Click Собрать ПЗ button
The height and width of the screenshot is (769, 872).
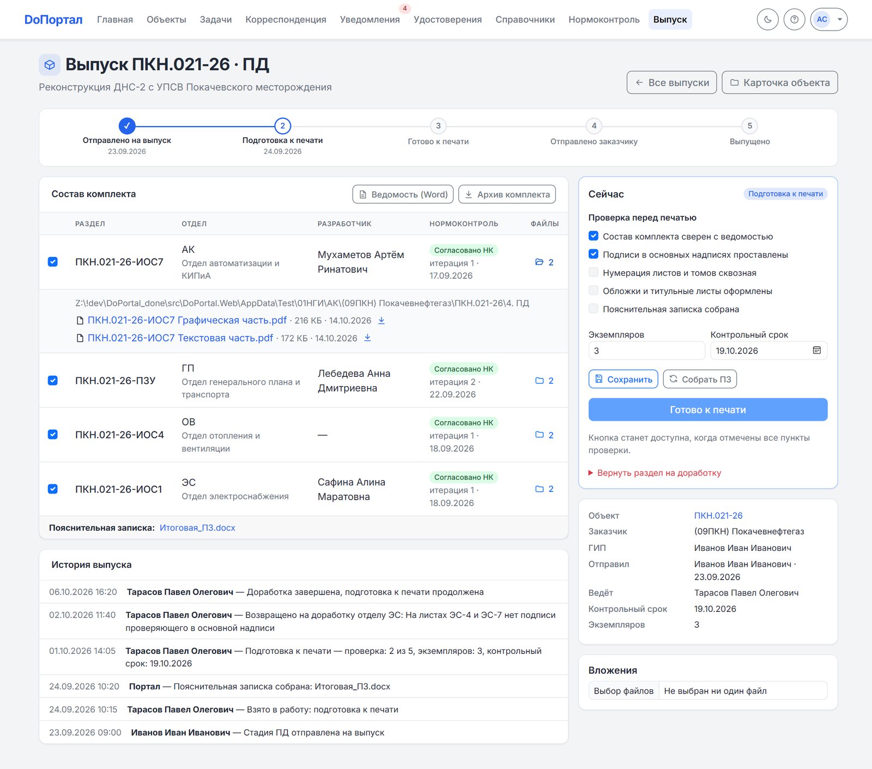click(700, 379)
